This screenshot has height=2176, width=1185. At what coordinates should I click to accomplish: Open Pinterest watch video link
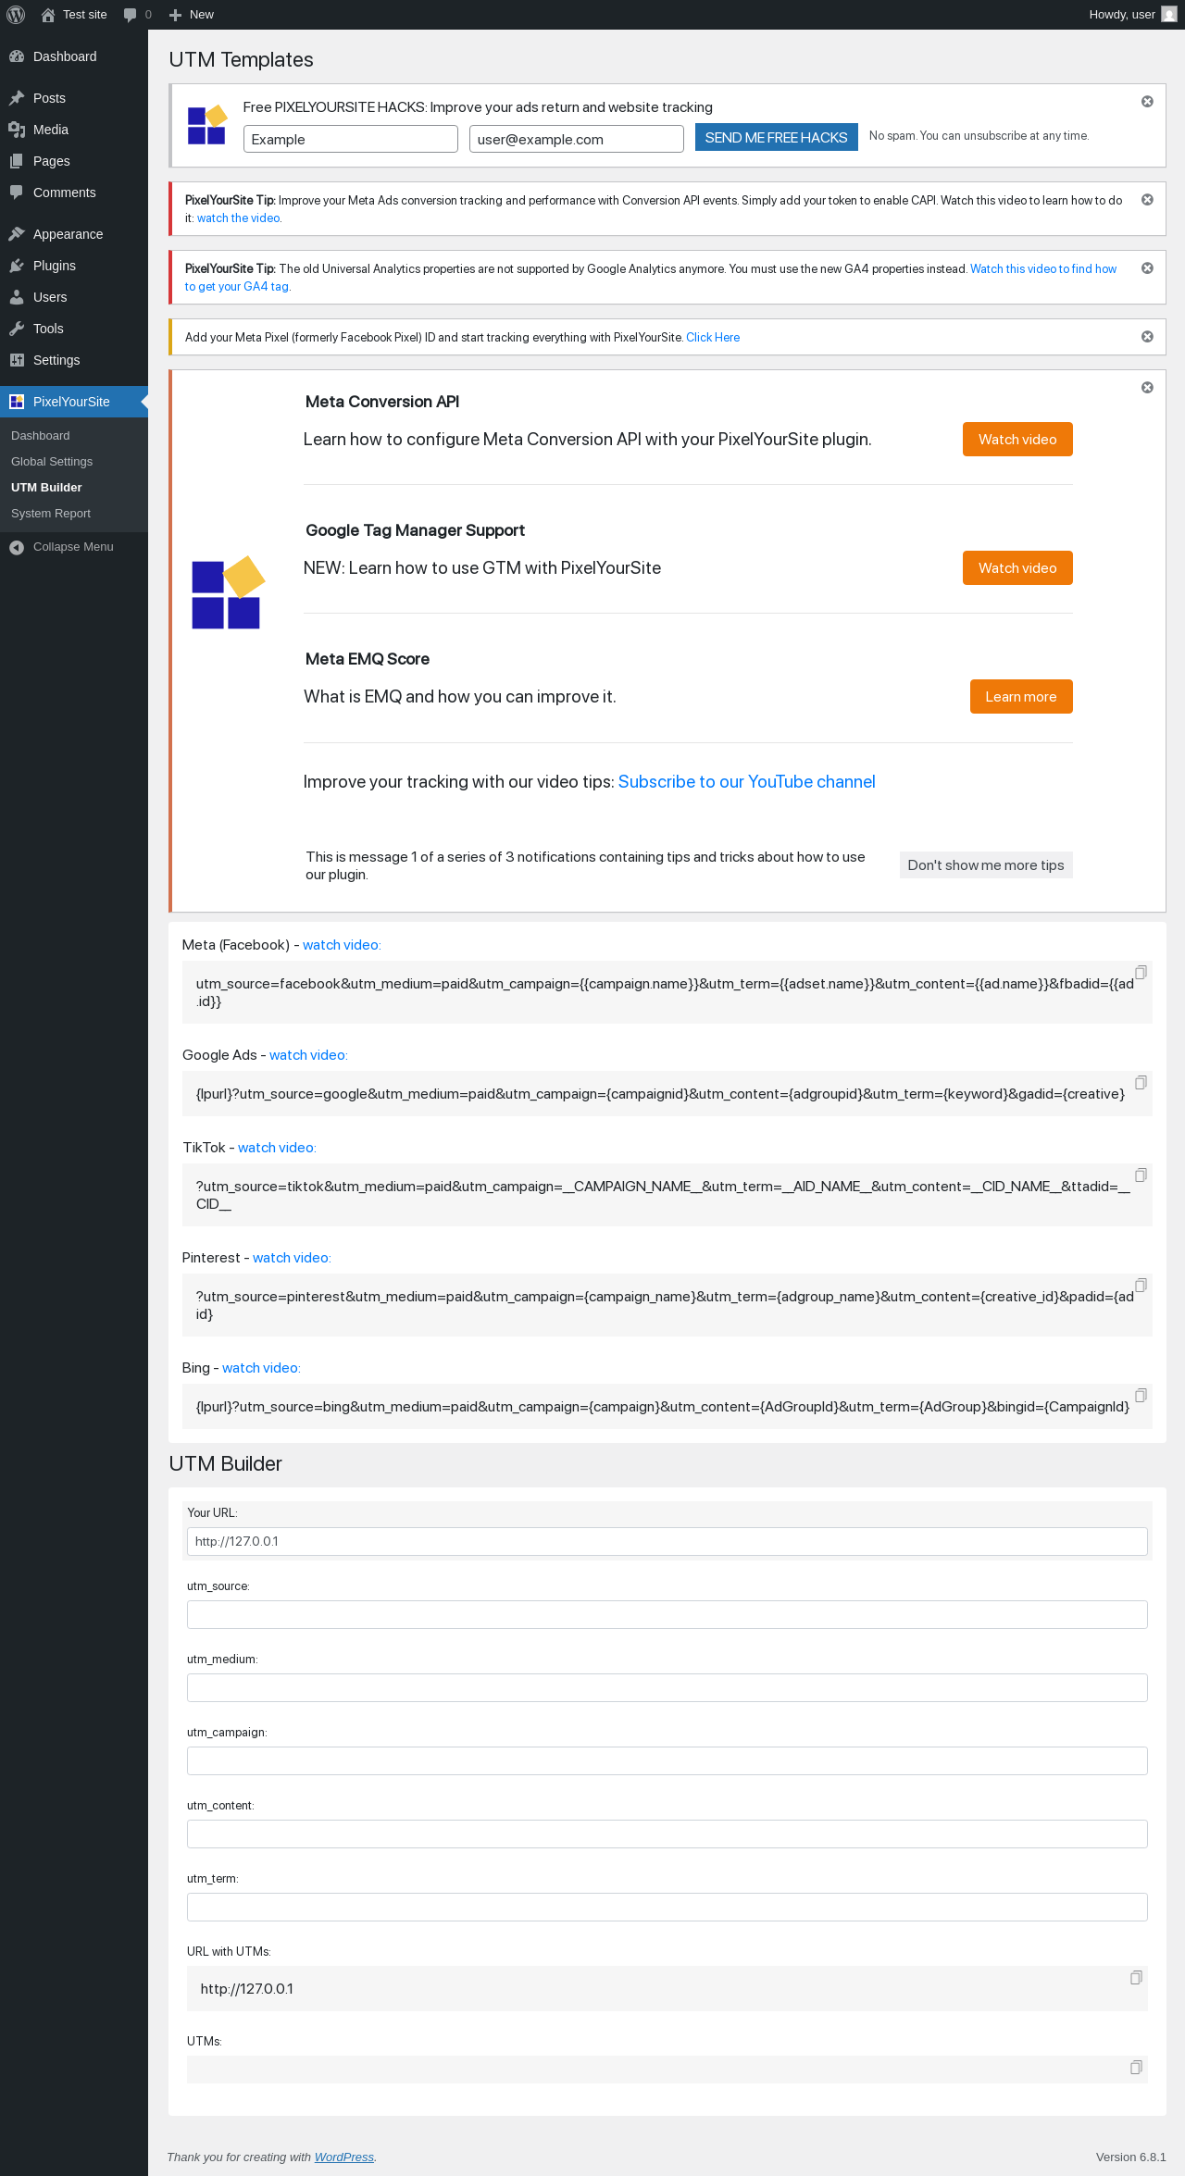(x=292, y=1258)
